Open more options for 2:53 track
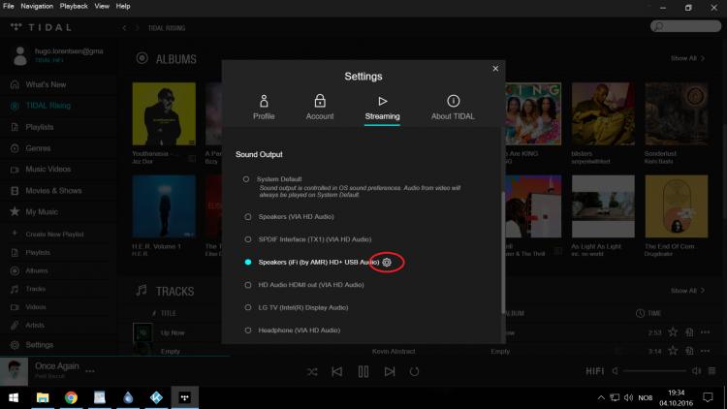727x409 pixels. [706, 332]
